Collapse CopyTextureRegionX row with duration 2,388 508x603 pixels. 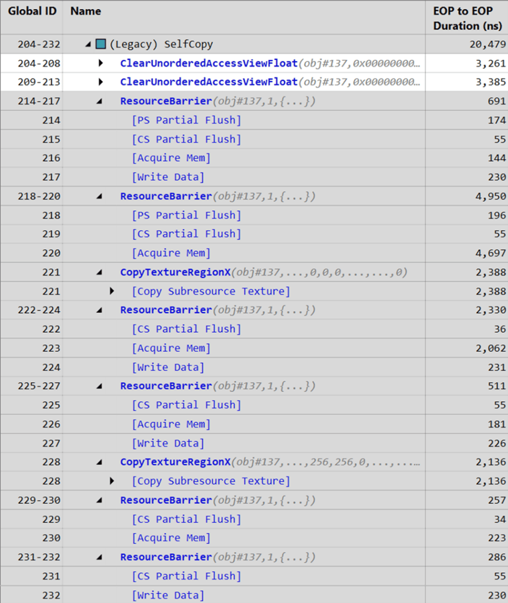pos(99,272)
